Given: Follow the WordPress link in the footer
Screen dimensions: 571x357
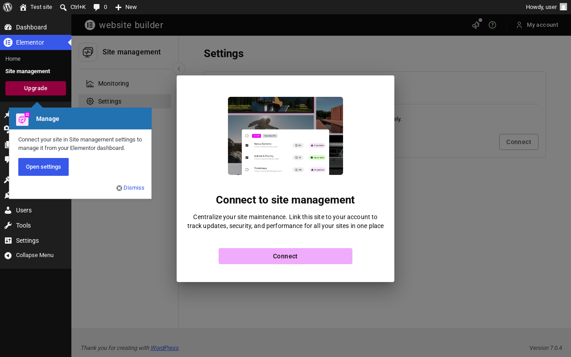Looking at the screenshot, I should coord(165,348).
